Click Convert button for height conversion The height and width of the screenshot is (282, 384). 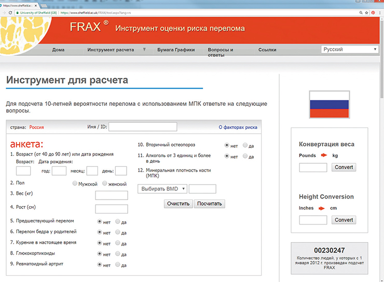[344, 220]
